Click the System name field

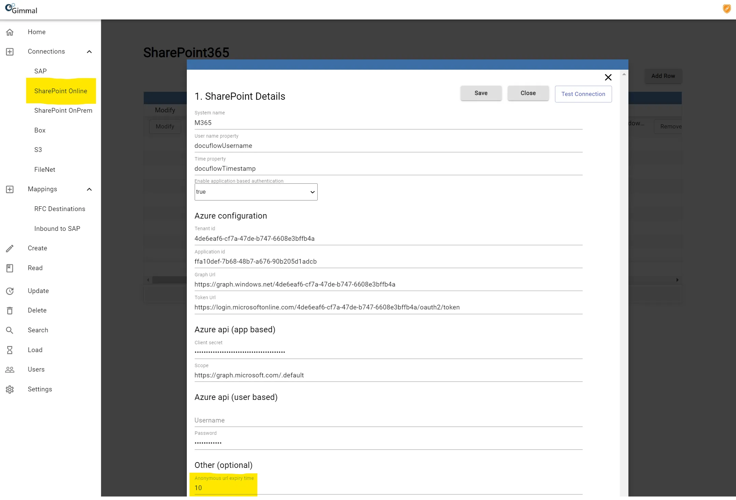pyautogui.click(x=388, y=123)
